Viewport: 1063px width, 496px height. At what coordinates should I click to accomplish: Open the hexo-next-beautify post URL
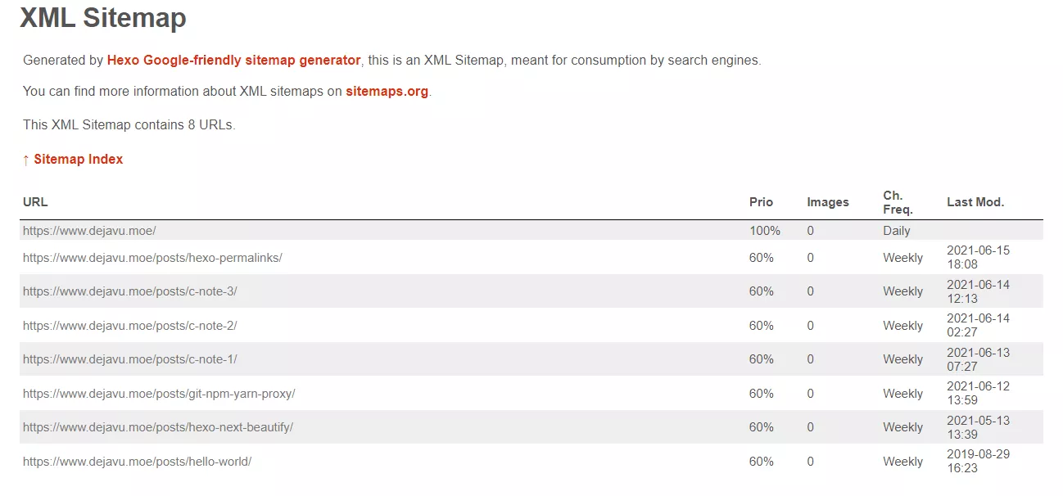click(x=157, y=427)
